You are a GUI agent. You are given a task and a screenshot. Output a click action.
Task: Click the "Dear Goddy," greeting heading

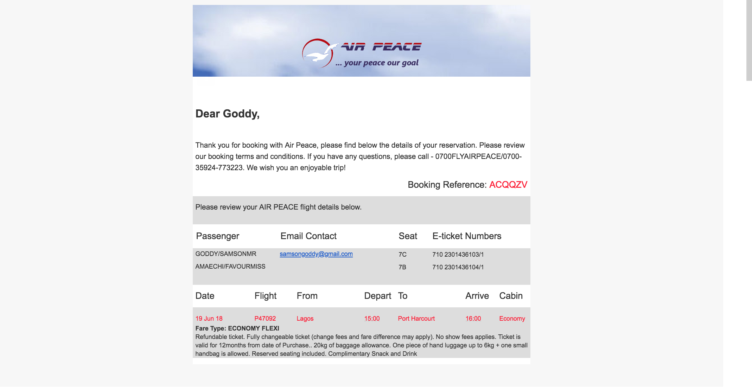(227, 114)
